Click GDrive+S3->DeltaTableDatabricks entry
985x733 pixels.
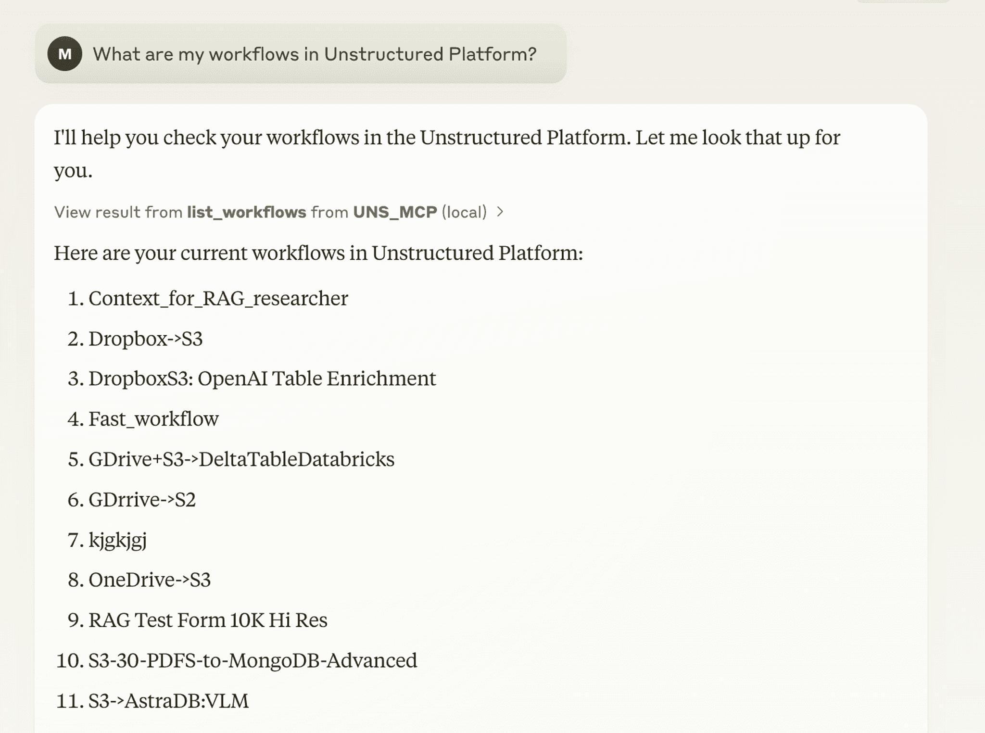click(x=241, y=459)
